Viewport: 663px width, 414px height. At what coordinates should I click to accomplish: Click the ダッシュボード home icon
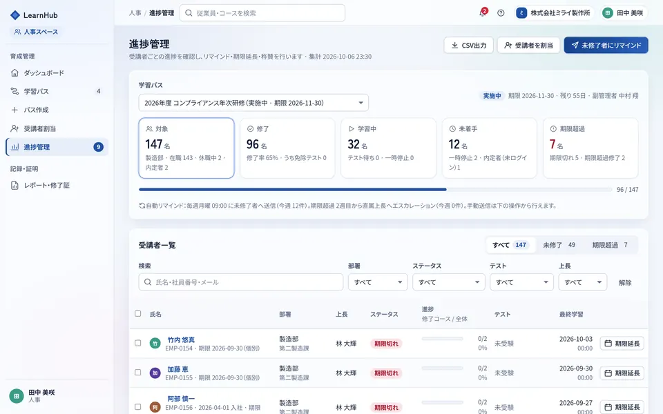point(15,73)
